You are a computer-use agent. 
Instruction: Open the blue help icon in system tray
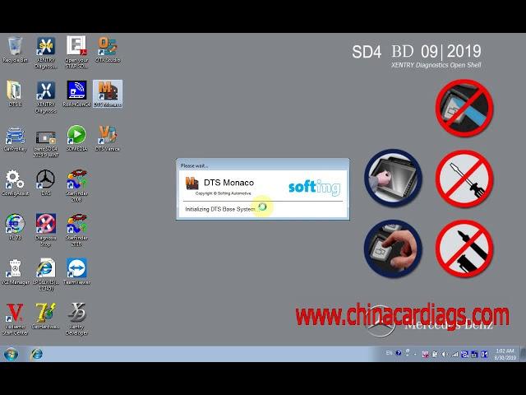[x=398, y=353]
